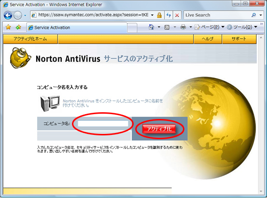Expand the Home button dropdown arrow
This screenshot has height=198, width=267.
[x=159, y=27]
